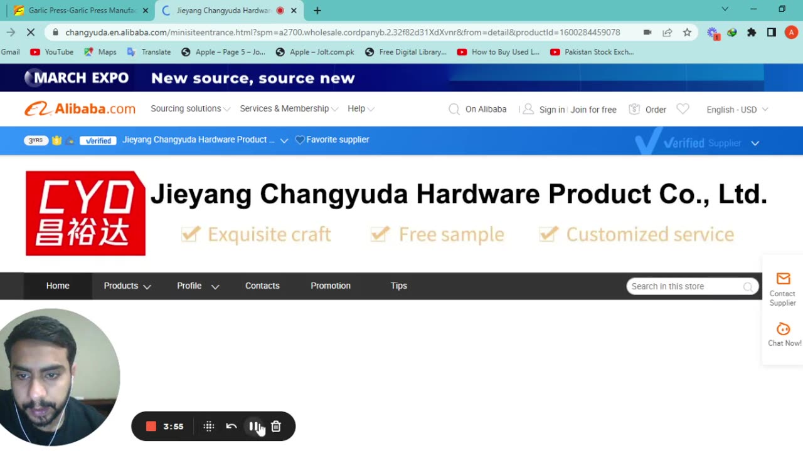Screen dimensions: 803x451
Task: Open the Contacts store tab
Action: point(262,286)
